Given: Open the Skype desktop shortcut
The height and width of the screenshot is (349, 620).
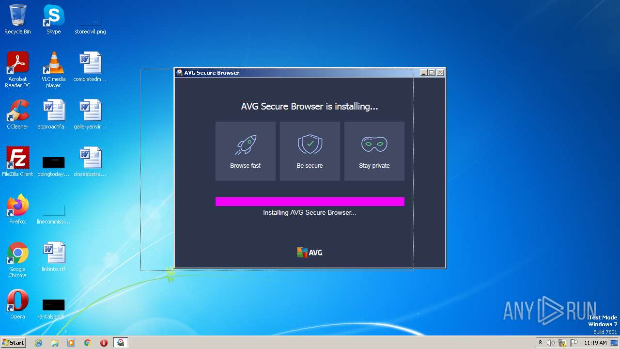Looking at the screenshot, I should 53,19.
